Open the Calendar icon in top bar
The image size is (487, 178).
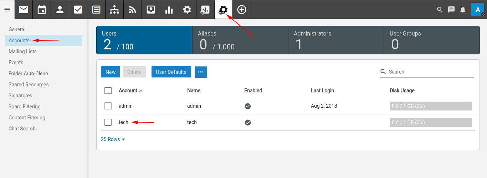tap(42, 10)
